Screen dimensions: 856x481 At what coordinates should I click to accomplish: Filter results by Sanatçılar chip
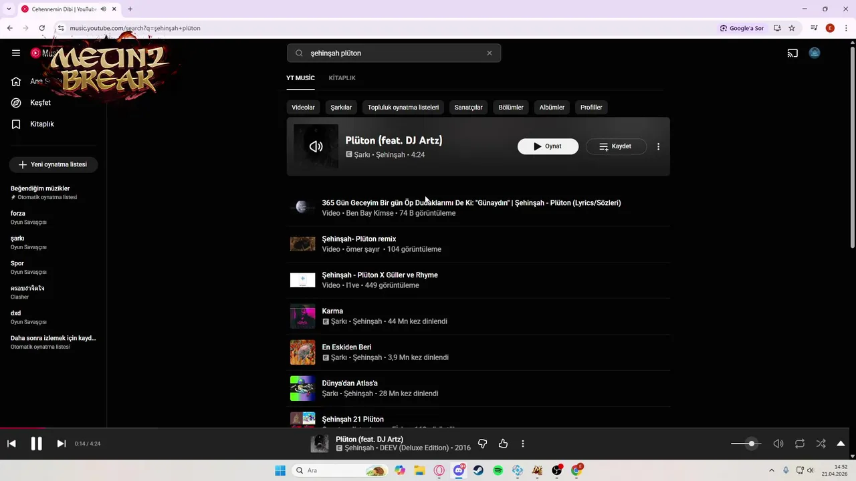pos(468,108)
